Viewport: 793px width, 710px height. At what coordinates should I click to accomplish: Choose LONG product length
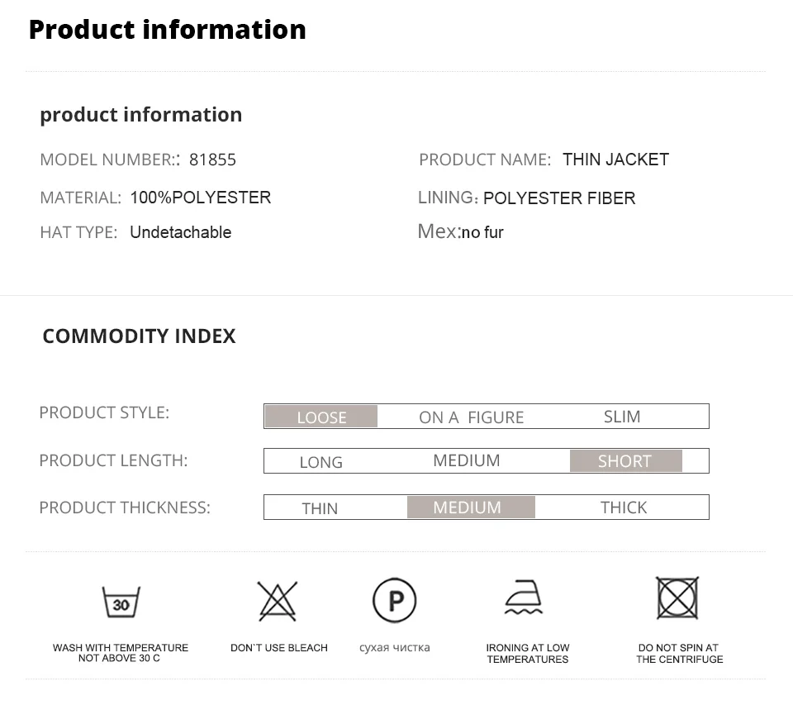(x=321, y=462)
